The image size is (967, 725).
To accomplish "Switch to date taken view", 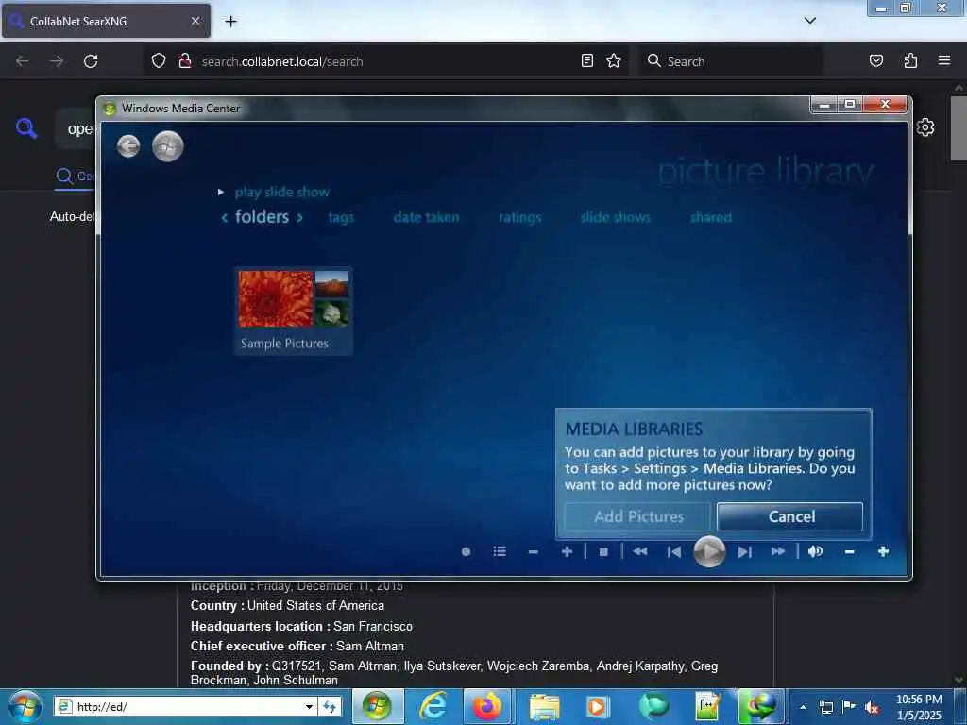I will tap(426, 217).
